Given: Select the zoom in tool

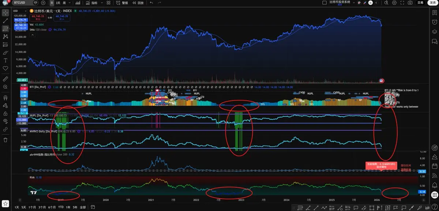Looking at the screenshot, I should pos(5,87).
